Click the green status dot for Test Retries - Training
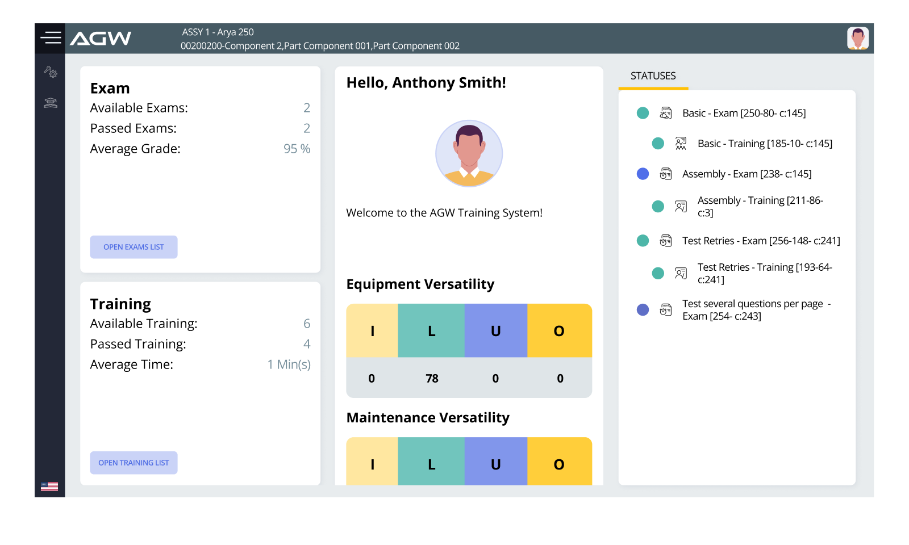This screenshot has height=545, width=909. click(658, 274)
